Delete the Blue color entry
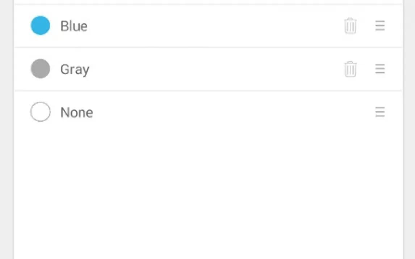Image resolution: width=415 pixels, height=259 pixels. (350, 26)
